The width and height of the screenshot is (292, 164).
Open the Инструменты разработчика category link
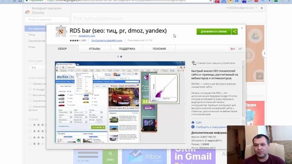[107, 41]
